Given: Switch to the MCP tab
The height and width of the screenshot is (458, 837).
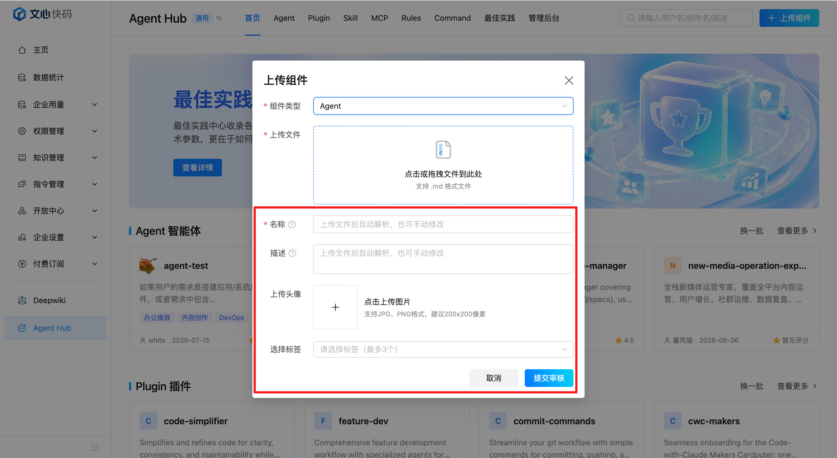Looking at the screenshot, I should [379, 18].
